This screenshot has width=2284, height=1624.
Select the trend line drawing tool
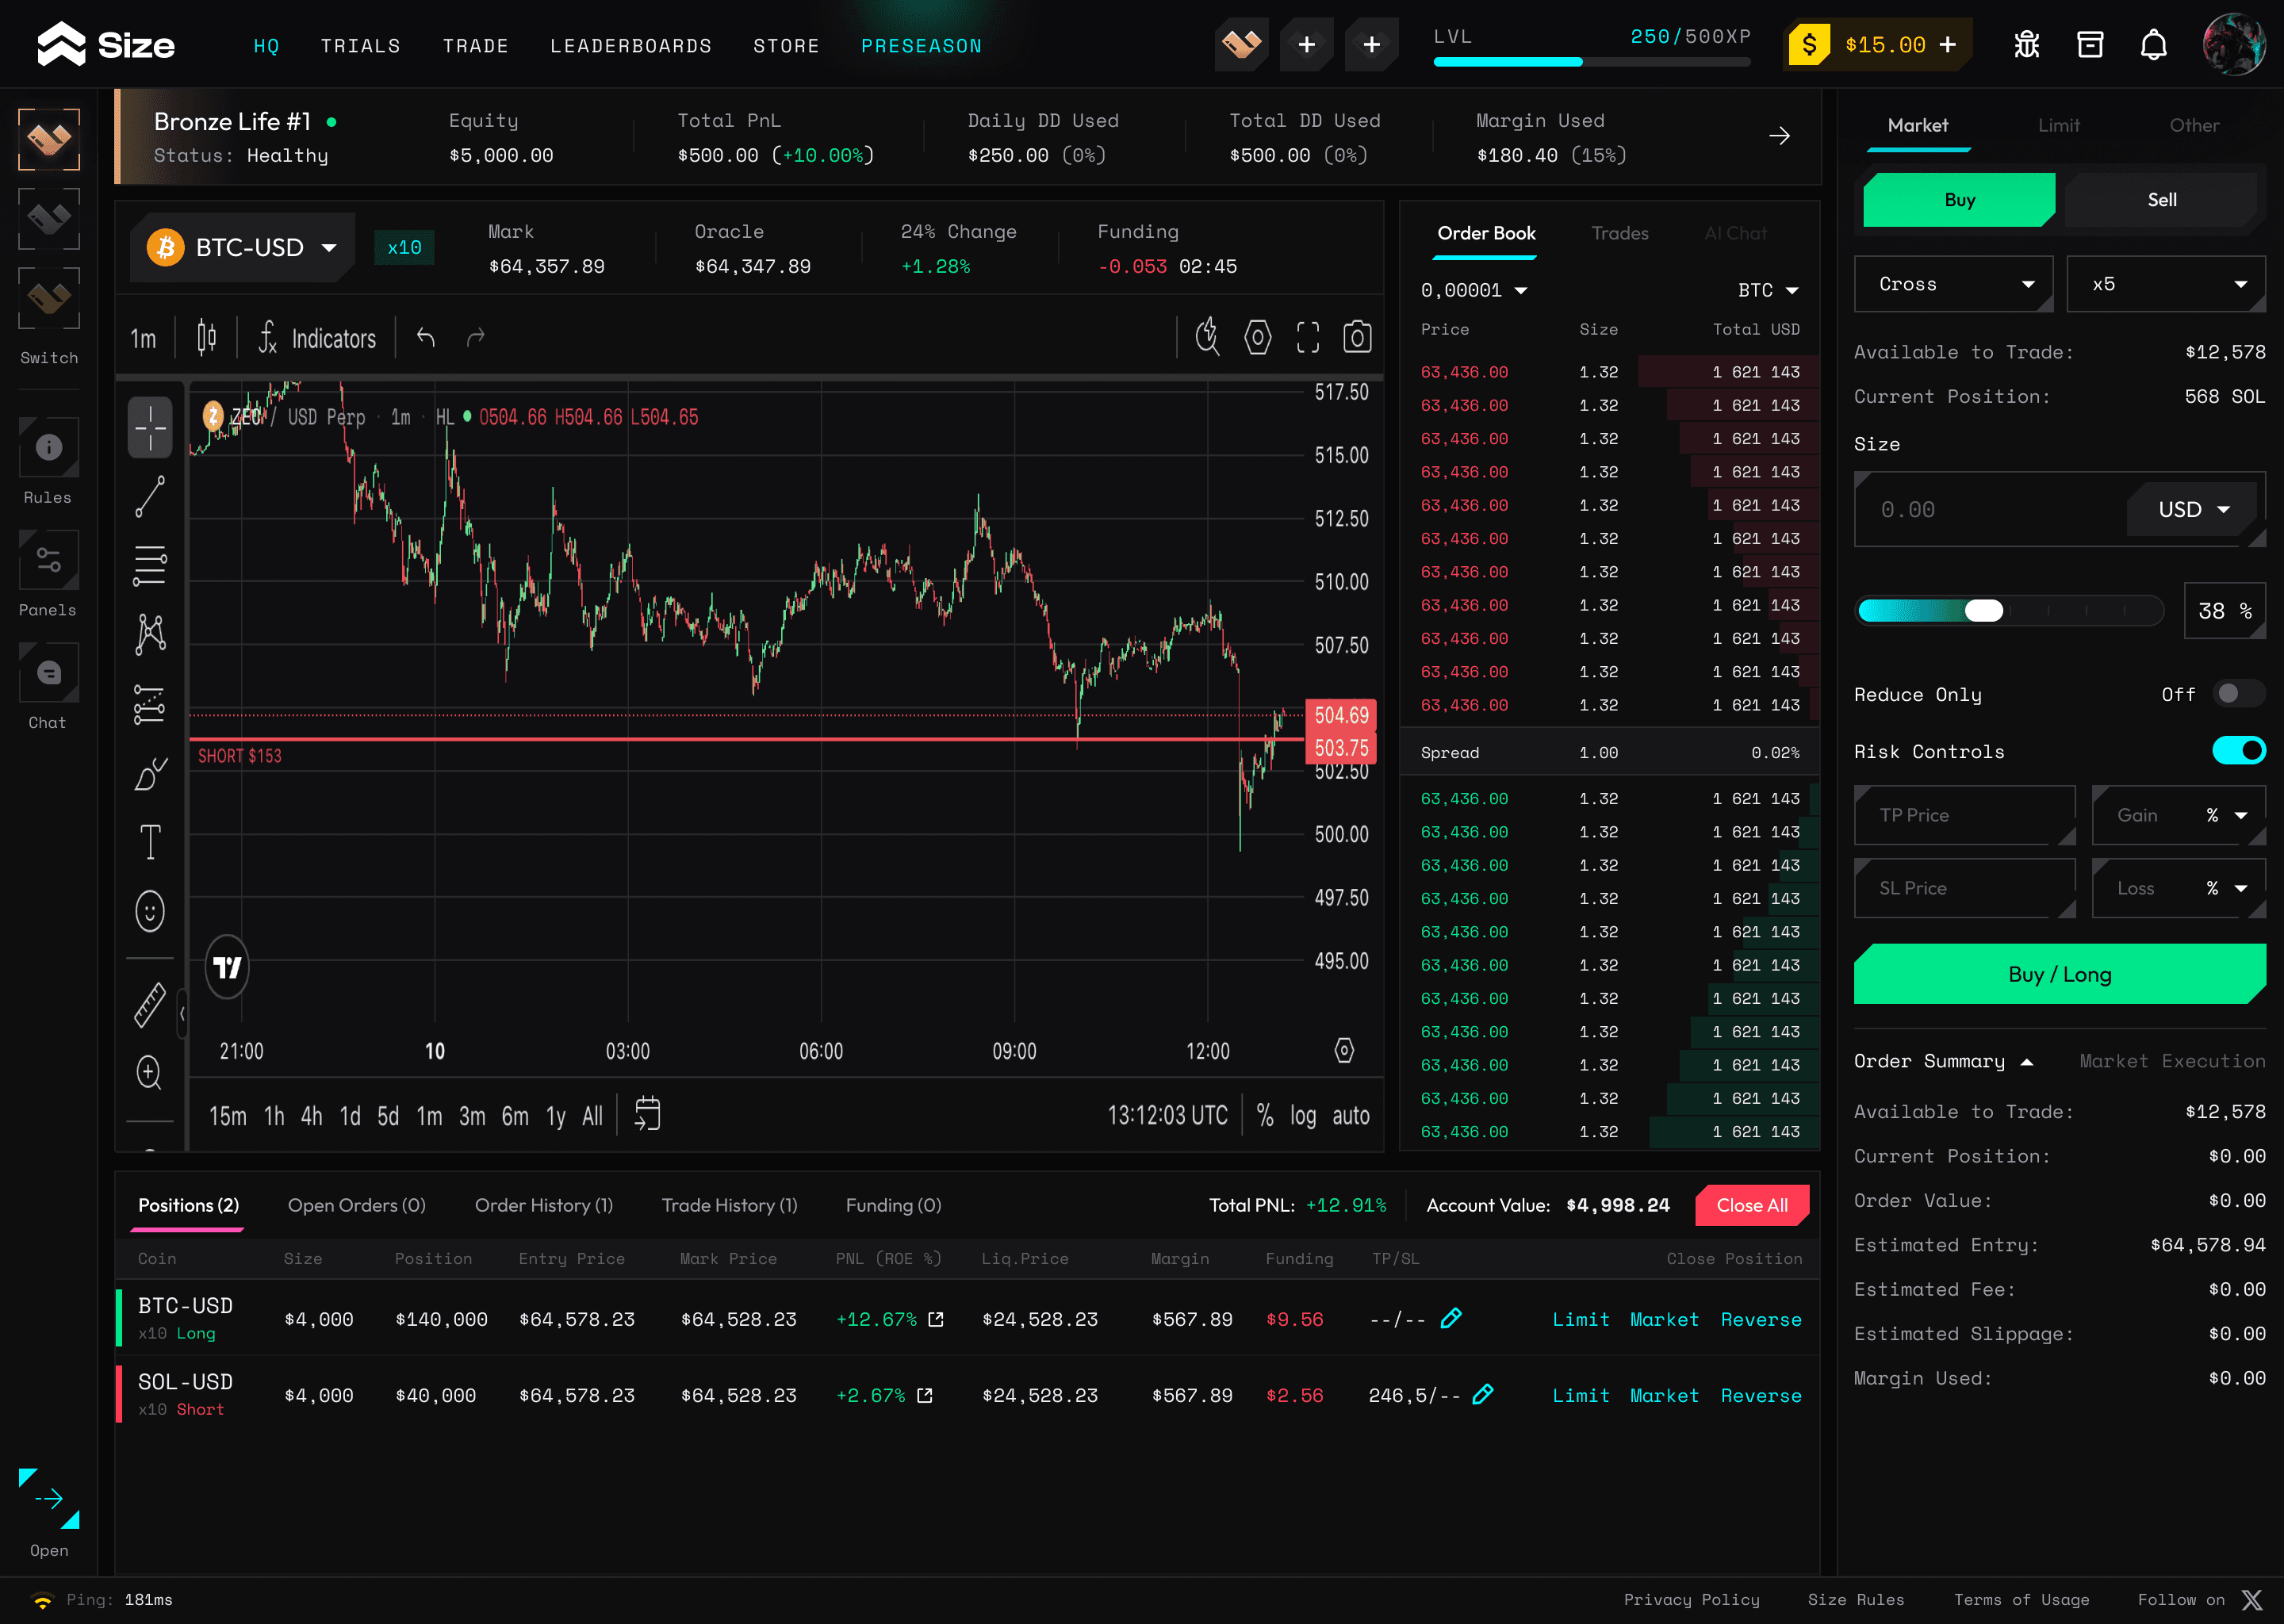click(x=150, y=497)
